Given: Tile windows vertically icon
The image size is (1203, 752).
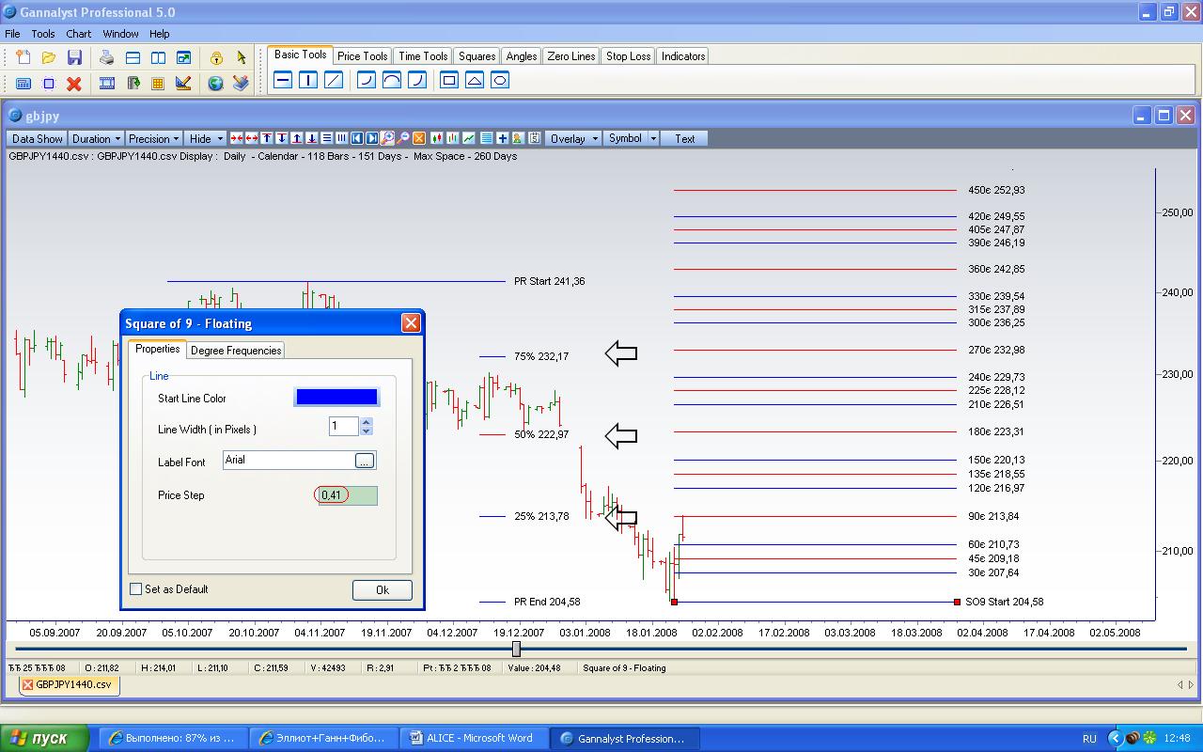Looking at the screenshot, I should pyautogui.click(x=158, y=57).
